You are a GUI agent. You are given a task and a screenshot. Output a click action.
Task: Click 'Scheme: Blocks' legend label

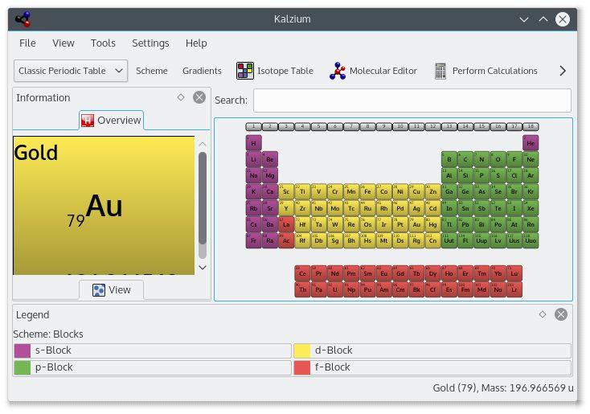point(48,334)
